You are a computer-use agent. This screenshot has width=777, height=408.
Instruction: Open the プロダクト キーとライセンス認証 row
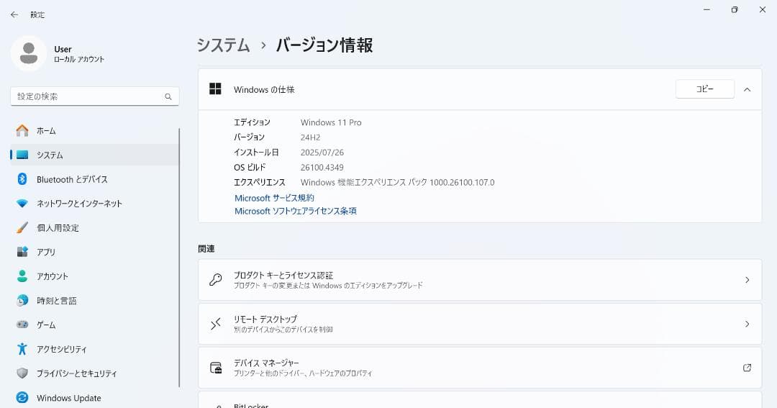480,280
